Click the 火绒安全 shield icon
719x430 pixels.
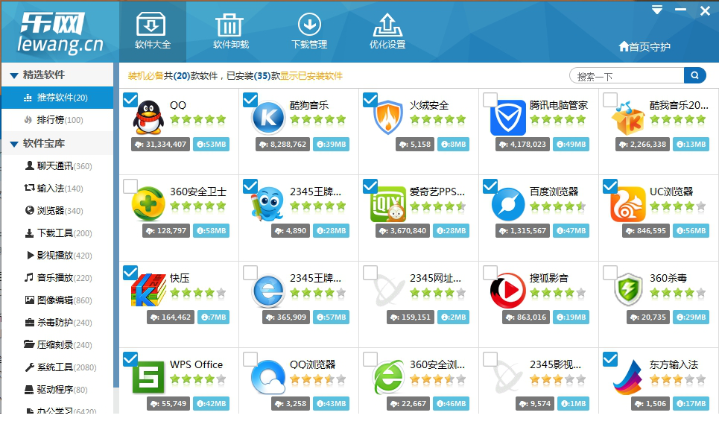tap(388, 117)
